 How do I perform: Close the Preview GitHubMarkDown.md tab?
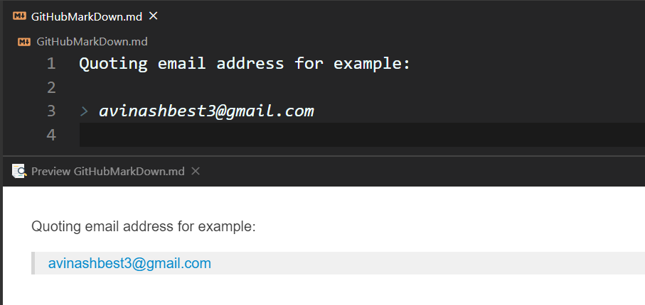tap(196, 171)
